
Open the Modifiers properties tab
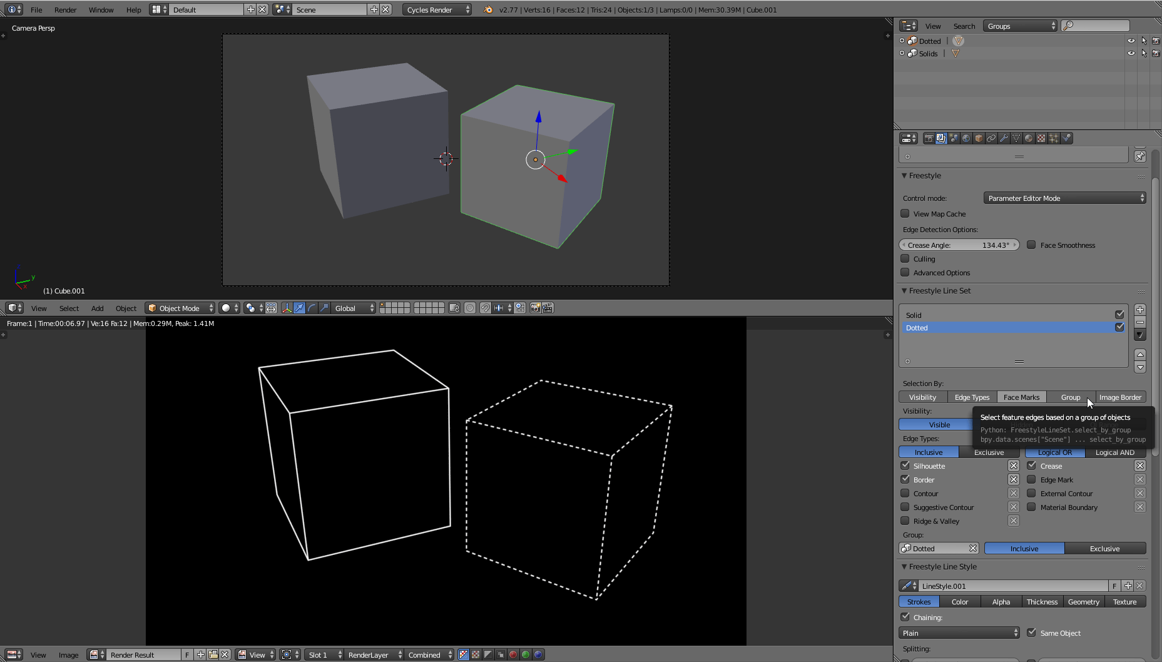[1004, 138]
